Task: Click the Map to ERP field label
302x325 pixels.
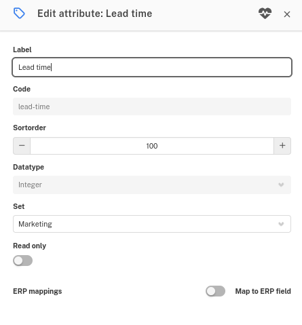Action: pos(263,291)
